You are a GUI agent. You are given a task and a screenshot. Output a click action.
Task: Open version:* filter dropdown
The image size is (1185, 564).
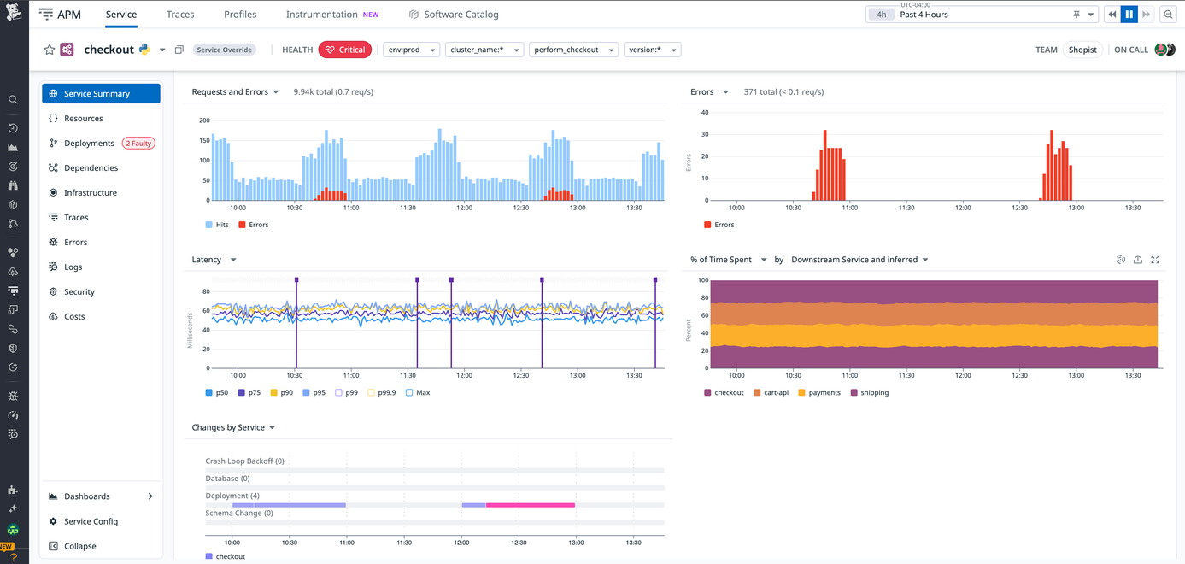[652, 50]
